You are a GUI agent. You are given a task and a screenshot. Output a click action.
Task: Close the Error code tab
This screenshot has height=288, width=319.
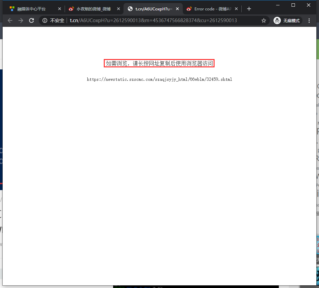coord(236,9)
